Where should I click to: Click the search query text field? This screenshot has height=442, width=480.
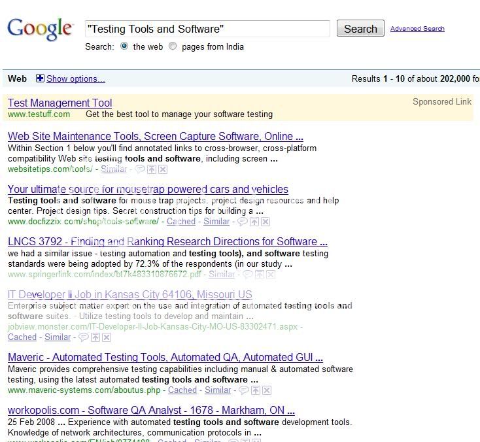(x=207, y=29)
